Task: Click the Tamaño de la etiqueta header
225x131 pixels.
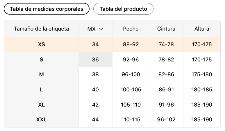Action: [x=41, y=29]
